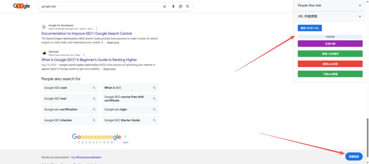
Task: Select Google SEO Starter Guide related search
Action: (x=131, y=120)
